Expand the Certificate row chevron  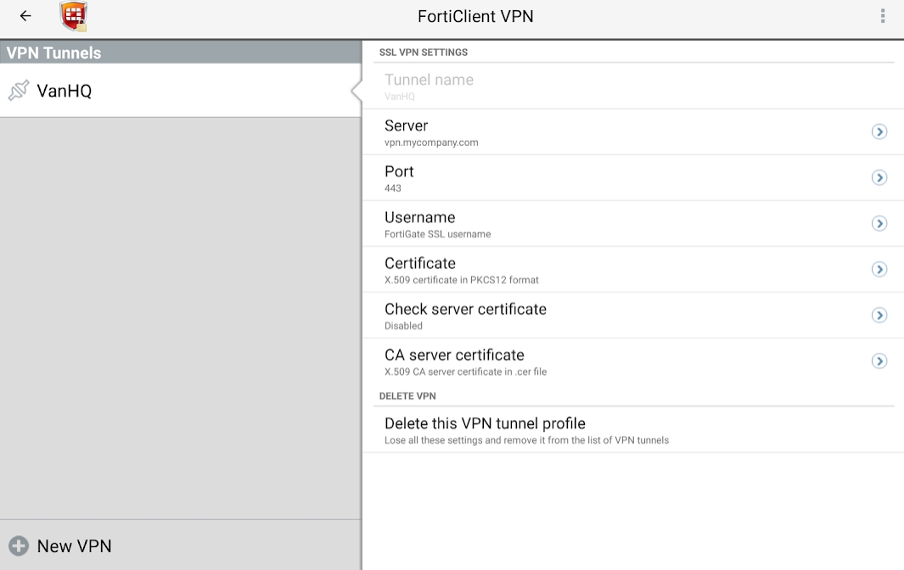[879, 269]
